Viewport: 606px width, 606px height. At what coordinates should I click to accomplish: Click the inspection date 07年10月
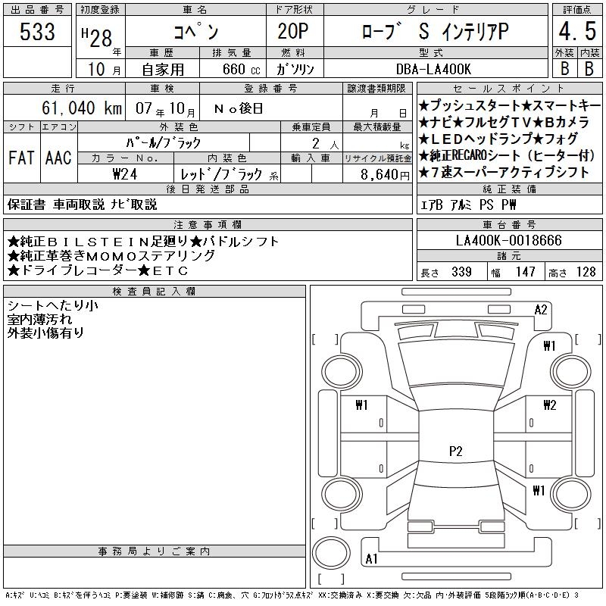click(165, 108)
